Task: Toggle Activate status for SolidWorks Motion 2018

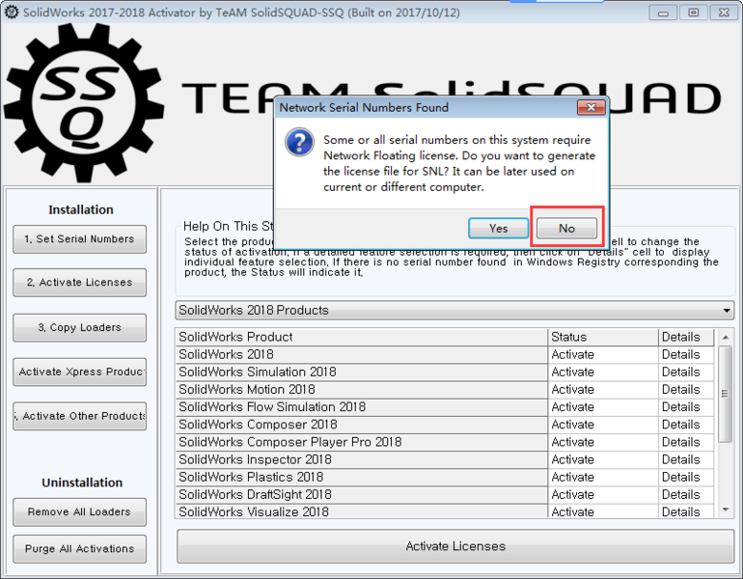Action: tap(603, 390)
